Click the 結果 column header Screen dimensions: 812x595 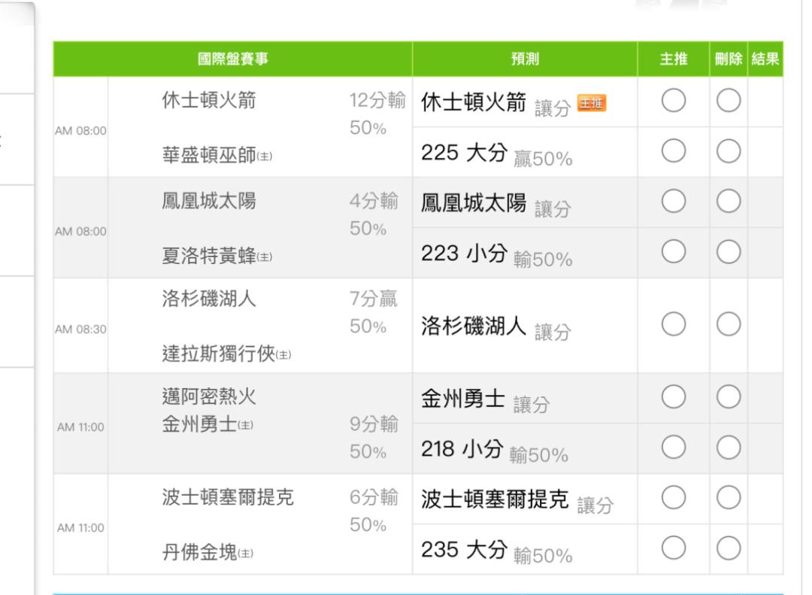click(765, 59)
